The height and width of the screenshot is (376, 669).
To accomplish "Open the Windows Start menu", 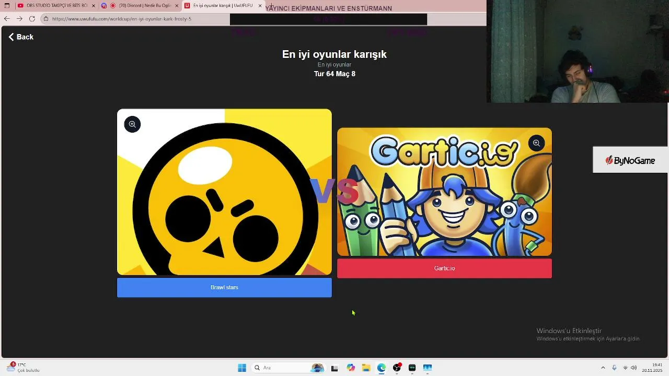I will coord(241,368).
